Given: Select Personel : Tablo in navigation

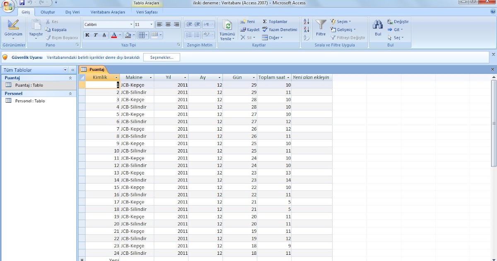Looking at the screenshot, I should pyautogui.click(x=39, y=101).
